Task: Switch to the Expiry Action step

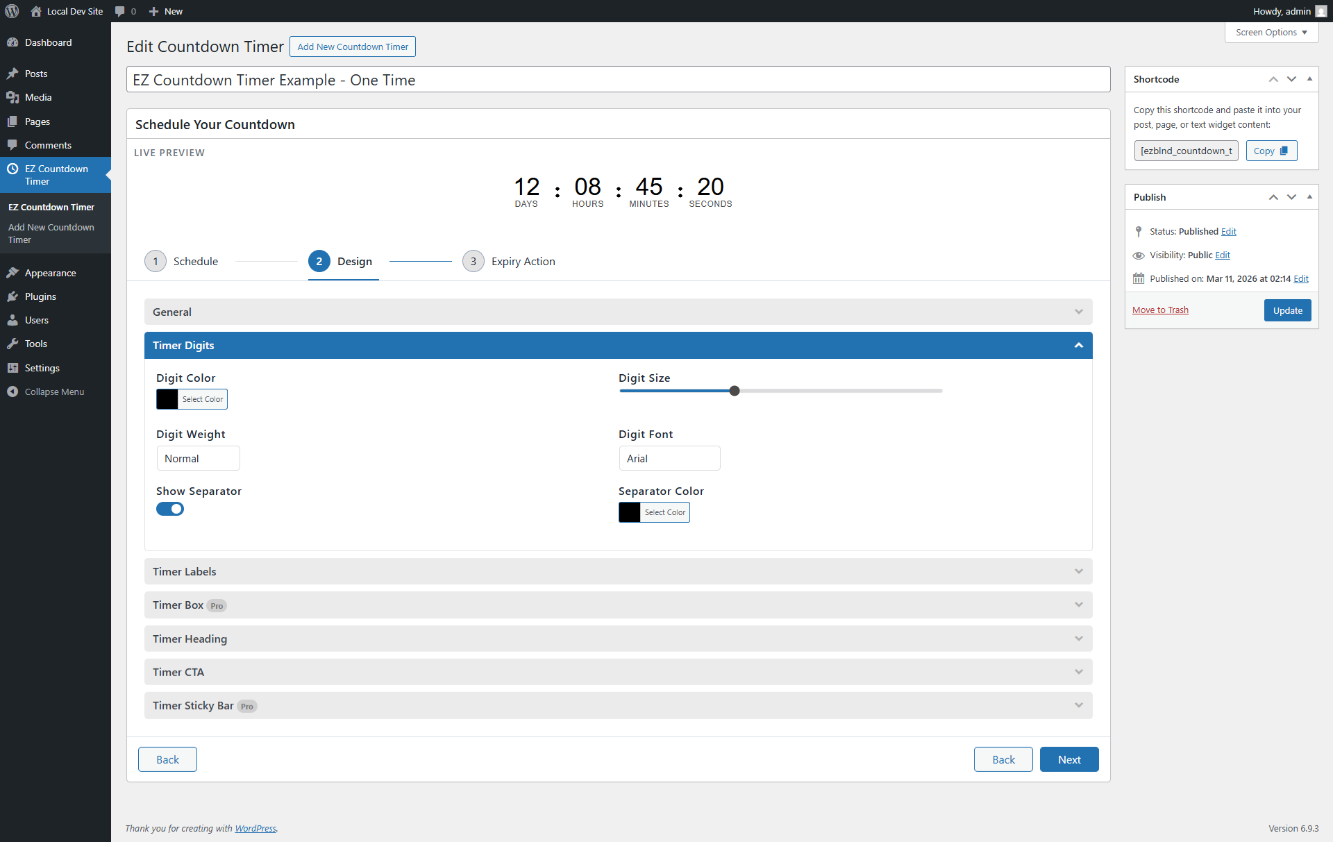Action: click(x=509, y=261)
